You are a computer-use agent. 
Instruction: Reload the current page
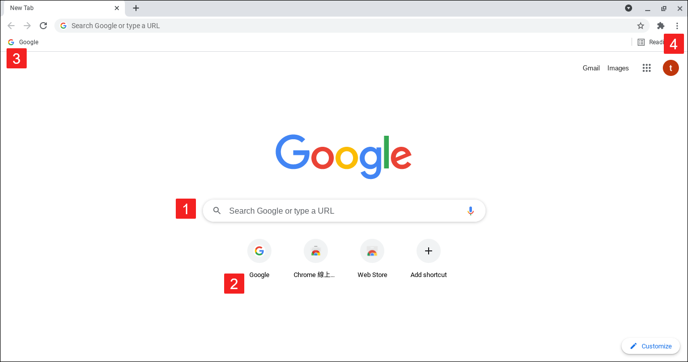pos(43,26)
